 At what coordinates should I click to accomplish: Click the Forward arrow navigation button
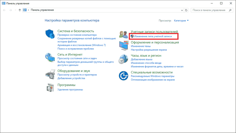pyautogui.click(x=10, y=10)
